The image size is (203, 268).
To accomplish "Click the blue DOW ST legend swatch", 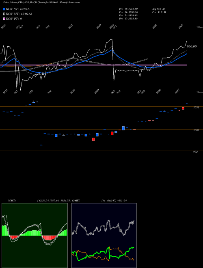I will pos(4,9).
